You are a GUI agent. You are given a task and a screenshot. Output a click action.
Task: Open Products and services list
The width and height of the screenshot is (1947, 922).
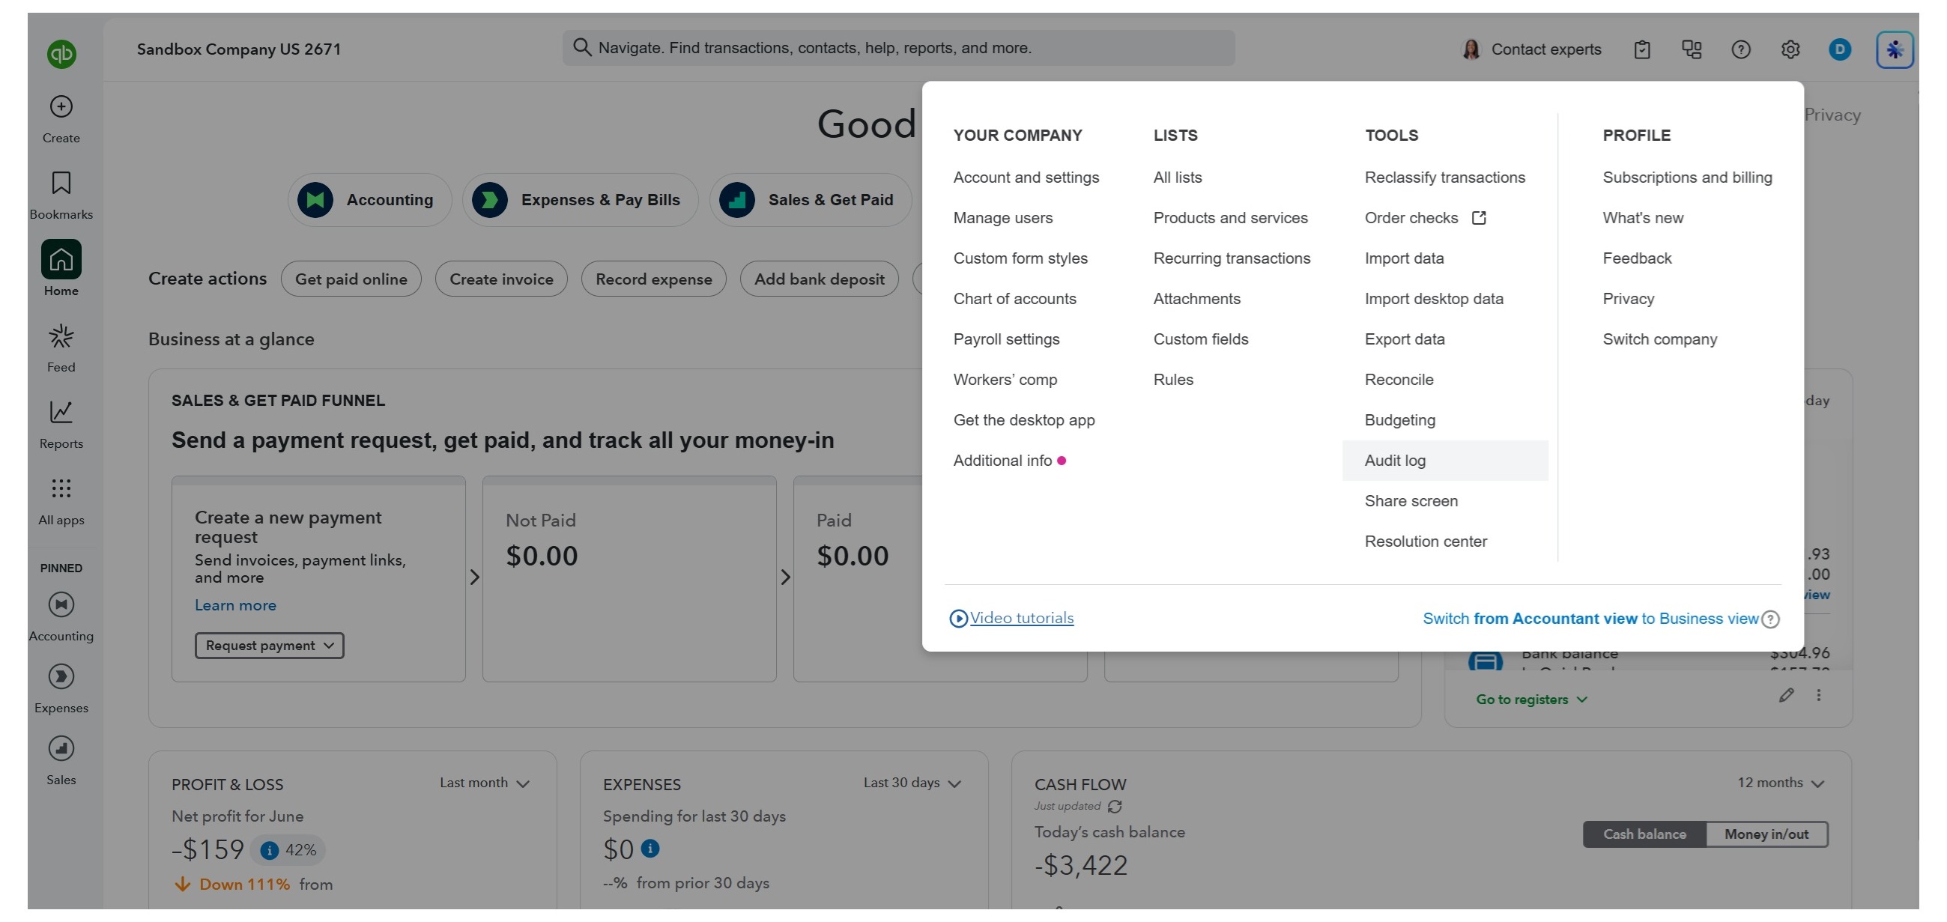[1230, 218]
